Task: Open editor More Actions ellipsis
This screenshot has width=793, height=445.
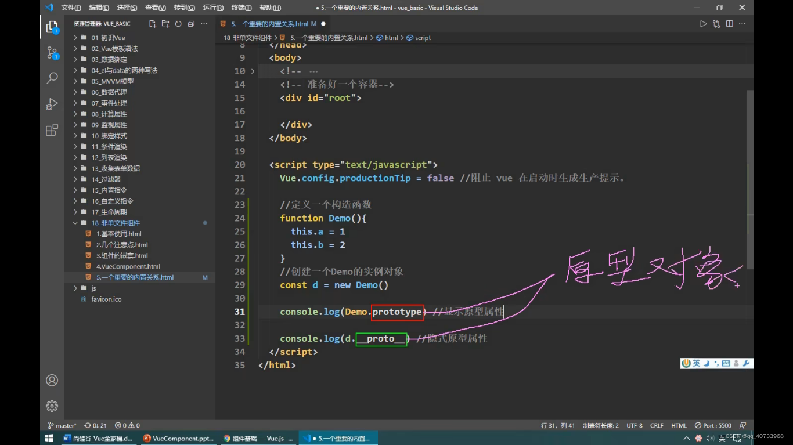Action: [742, 24]
